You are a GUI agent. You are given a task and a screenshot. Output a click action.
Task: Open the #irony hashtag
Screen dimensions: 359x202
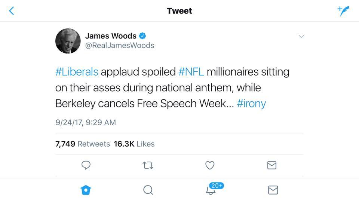pos(251,104)
